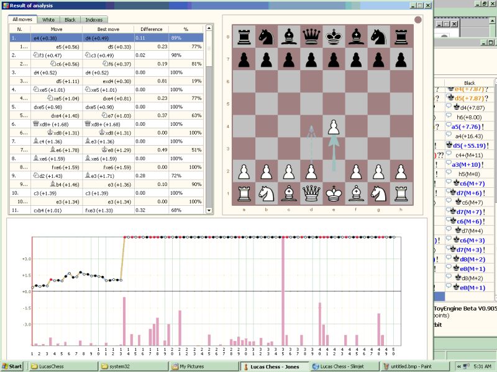Click the black knight on b8
Screen dimensions: 497x372
point(267,36)
